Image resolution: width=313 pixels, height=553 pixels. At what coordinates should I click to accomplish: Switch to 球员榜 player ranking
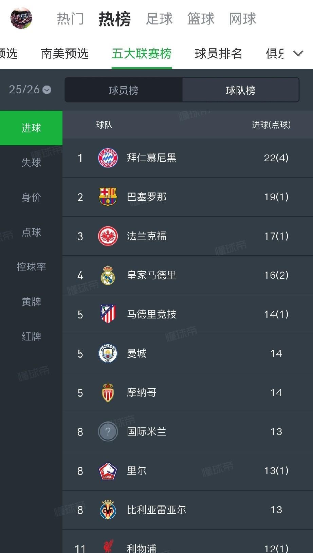coord(124,90)
